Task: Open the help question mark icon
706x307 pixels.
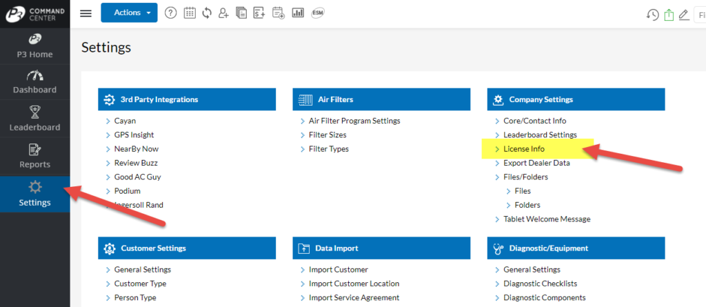Action: click(x=171, y=13)
